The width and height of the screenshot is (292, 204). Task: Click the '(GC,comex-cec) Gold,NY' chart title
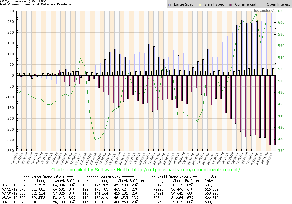(x=22, y=2)
